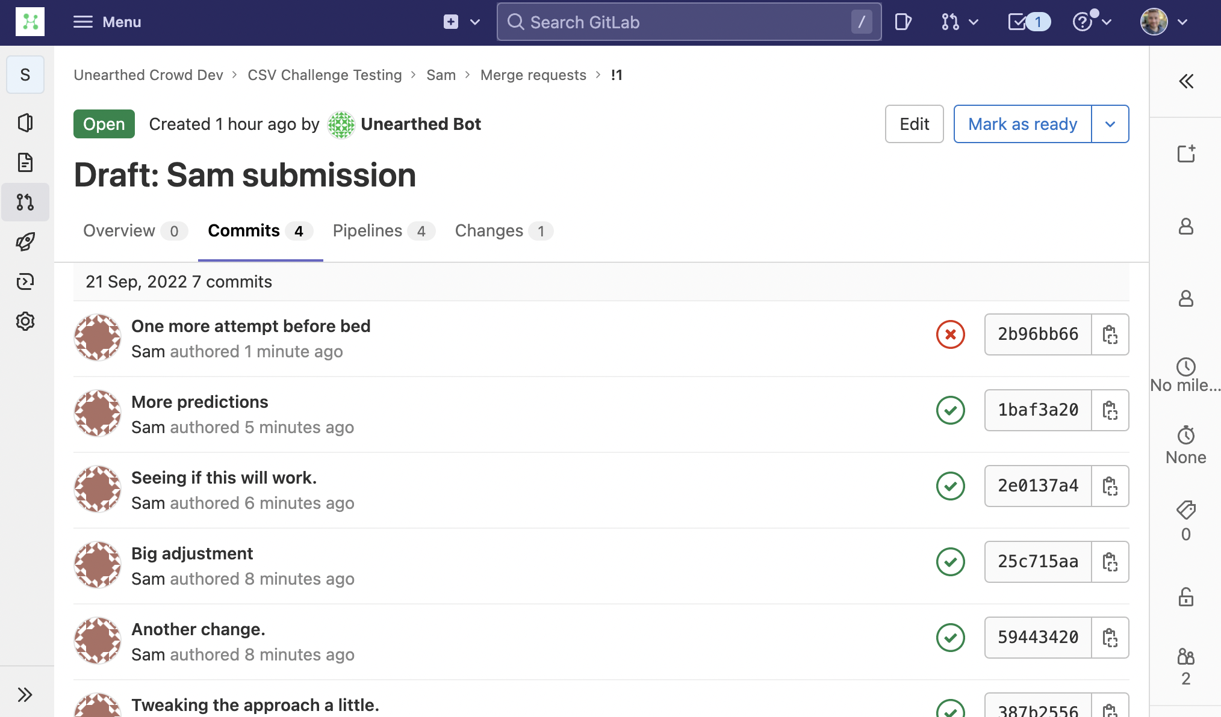Open CI/CD rocket icon in sidebar
The width and height of the screenshot is (1221, 717).
pos(25,242)
